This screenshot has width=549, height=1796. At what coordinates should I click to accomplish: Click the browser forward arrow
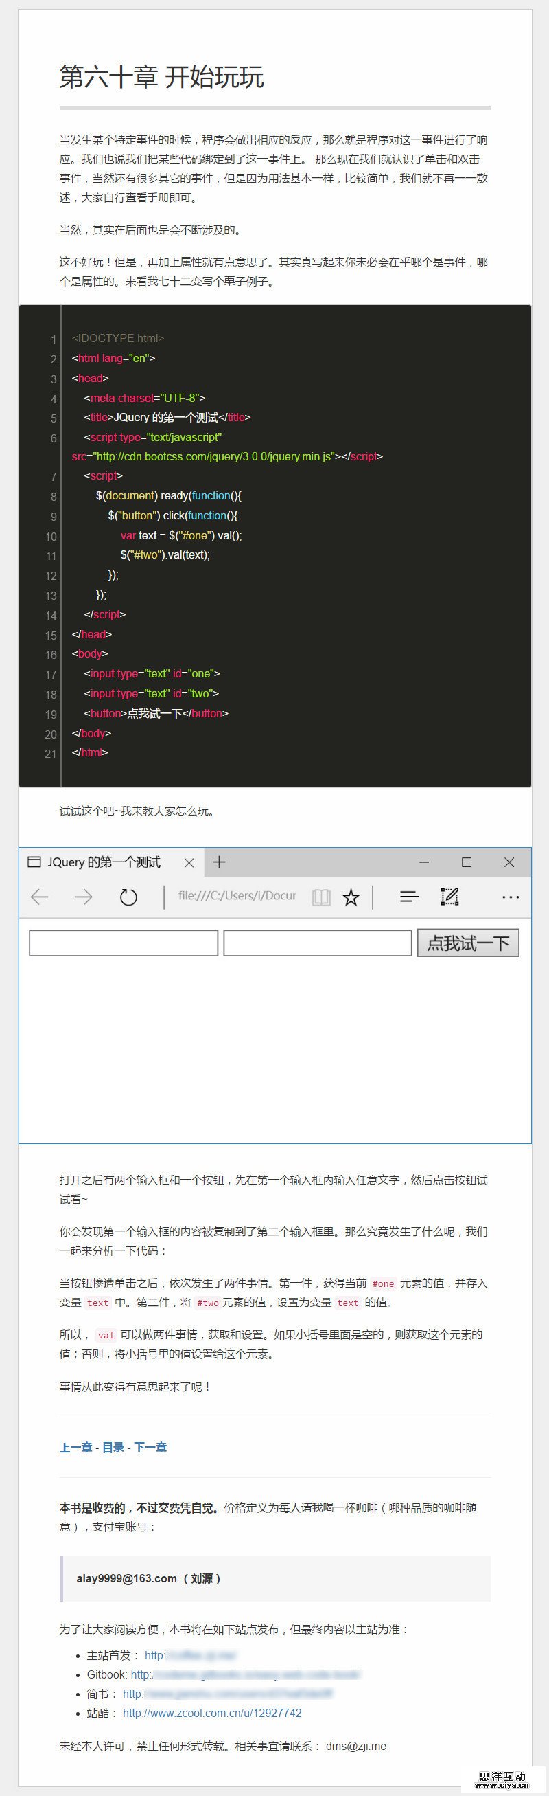click(x=84, y=897)
